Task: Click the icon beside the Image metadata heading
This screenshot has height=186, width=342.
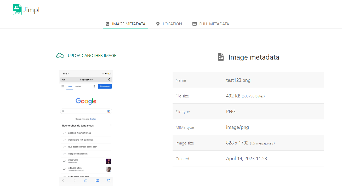Action: point(221,57)
